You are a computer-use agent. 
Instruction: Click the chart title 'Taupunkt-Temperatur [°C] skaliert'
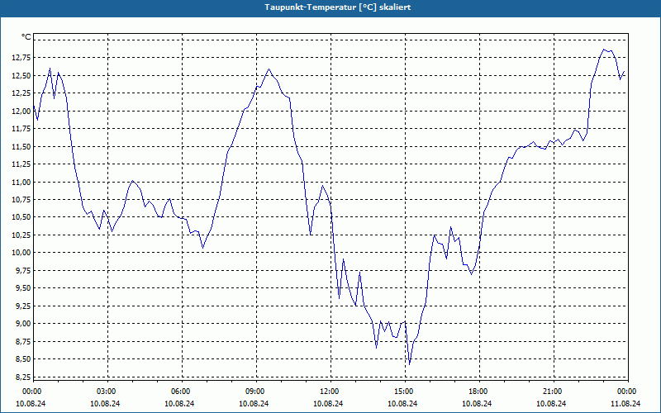[x=338, y=7]
